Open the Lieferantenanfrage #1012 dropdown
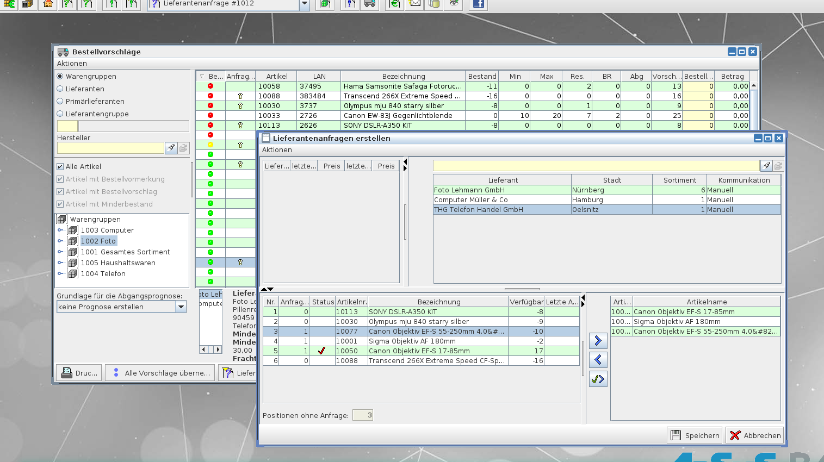Viewport: 824px width, 462px height. point(305,4)
